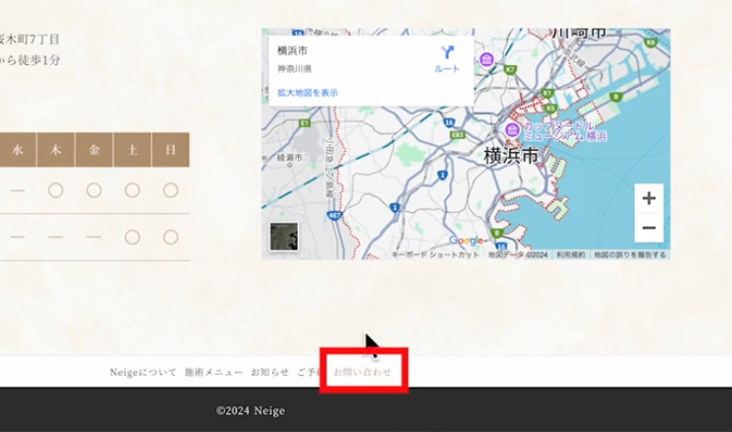Open the キーボード ショートカット map option
The image size is (732, 432).
pos(435,254)
